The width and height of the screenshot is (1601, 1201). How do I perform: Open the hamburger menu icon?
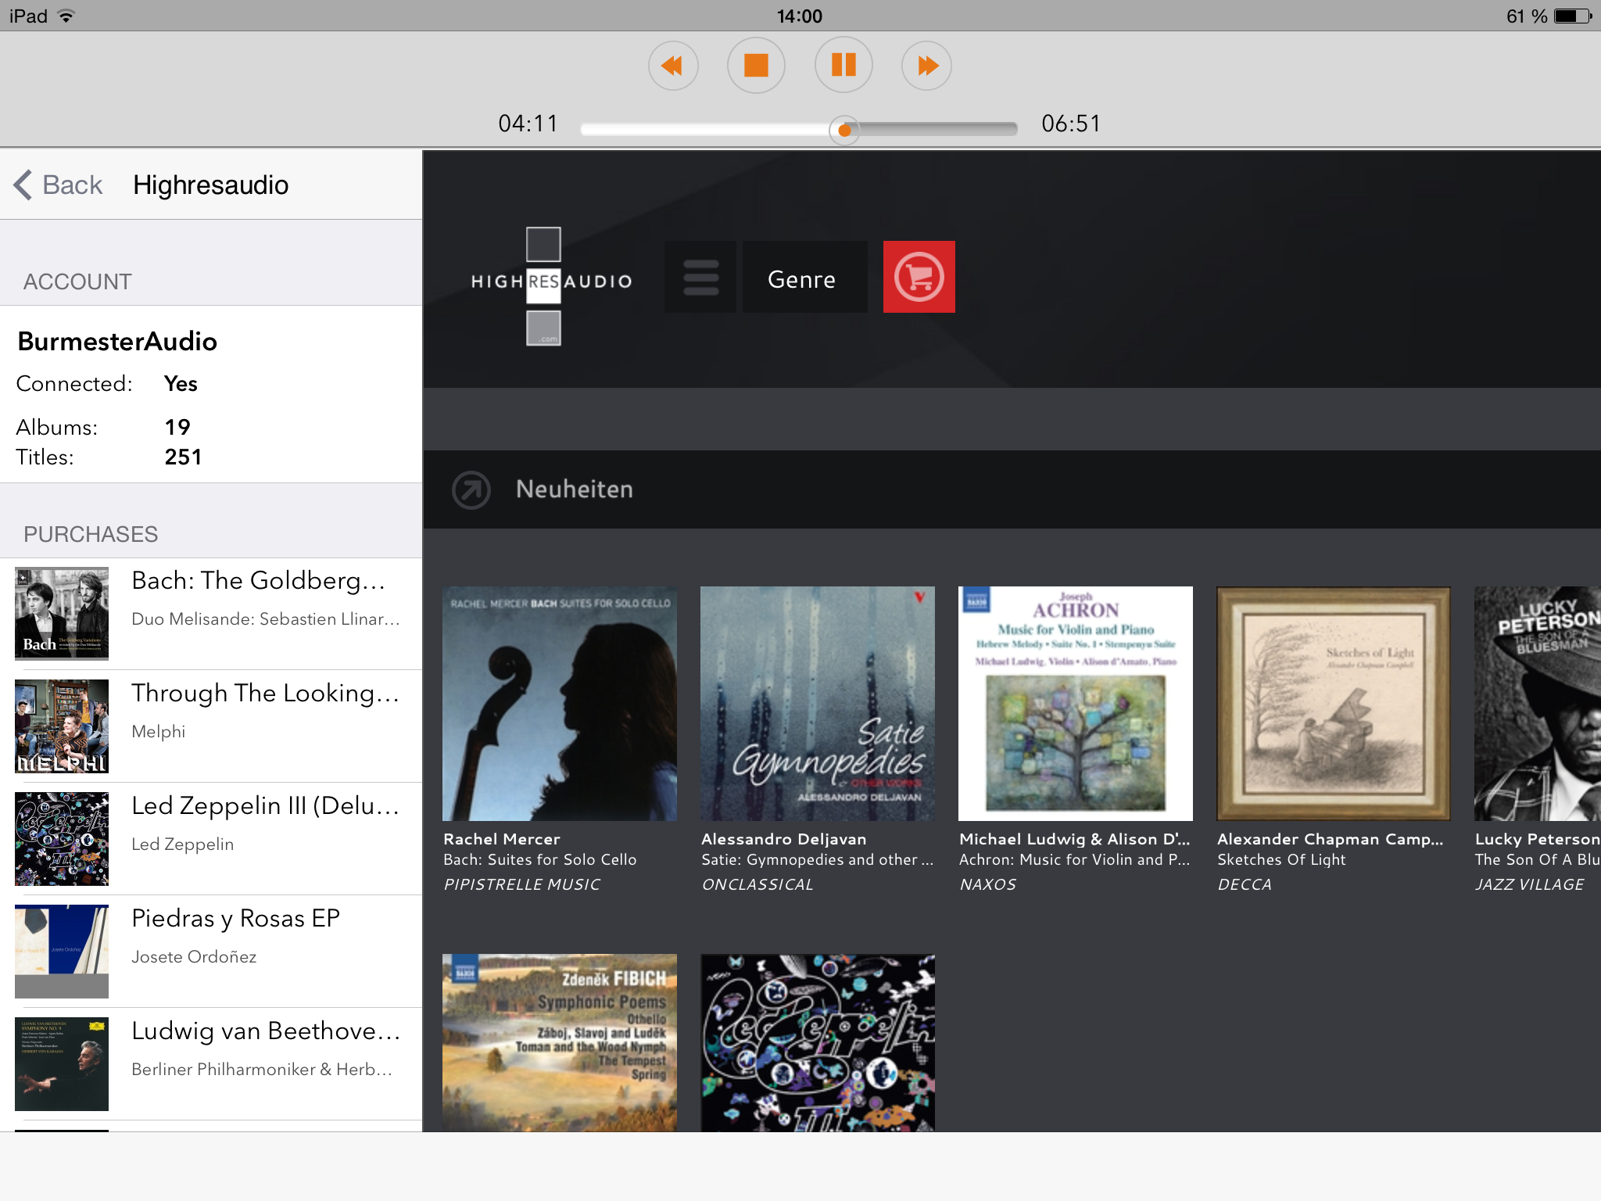700,277
